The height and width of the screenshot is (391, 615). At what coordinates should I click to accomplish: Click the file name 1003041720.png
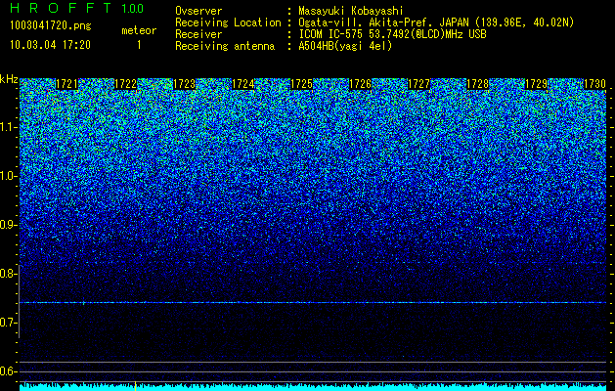click(x=51, y=26)
